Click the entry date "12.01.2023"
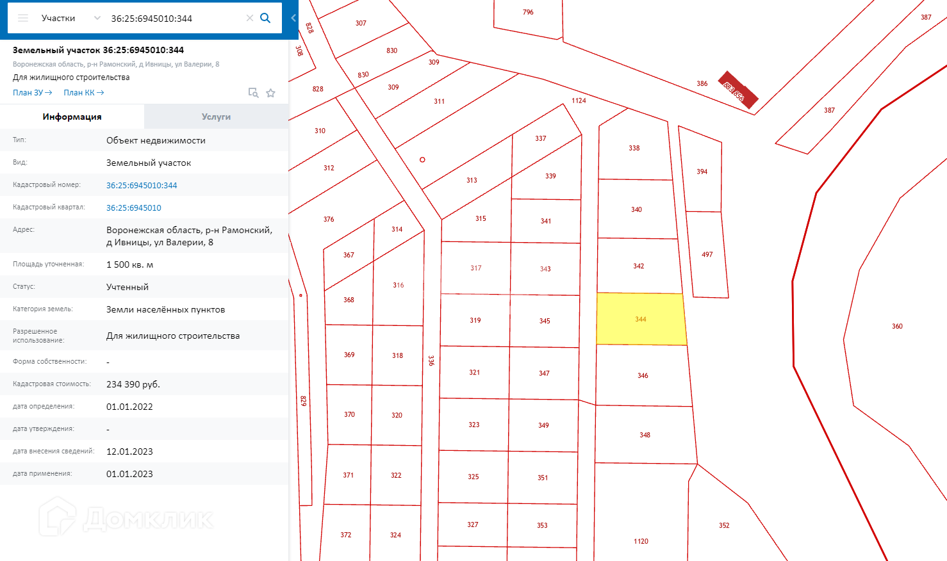947x561 pixels. tap(129, 451)
